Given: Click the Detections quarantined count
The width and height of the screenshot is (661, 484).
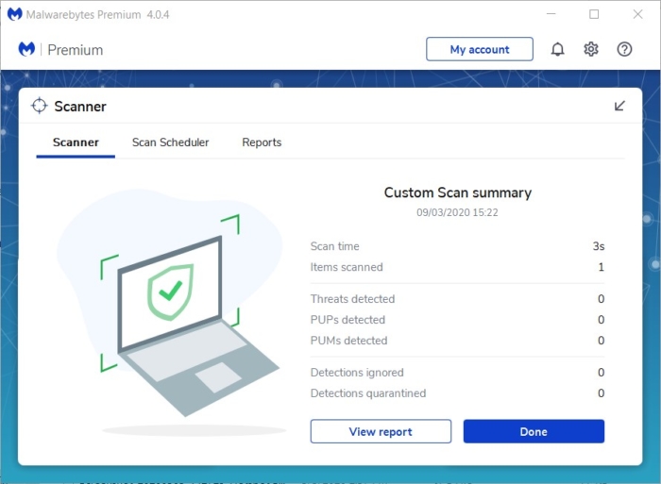Looking at the screenshot, I should click(x=601, y=393).
